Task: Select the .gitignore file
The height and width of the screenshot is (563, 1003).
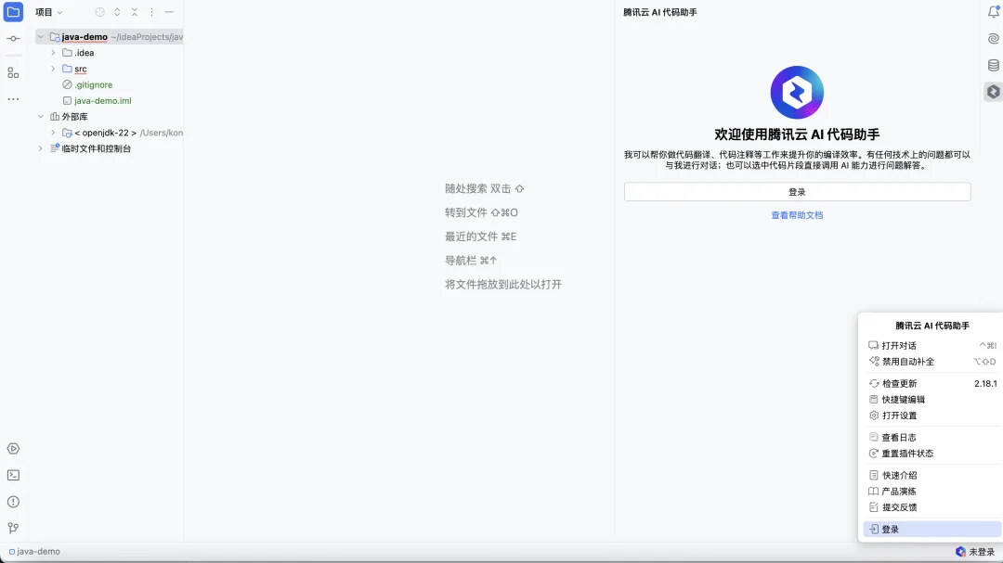Action: coord(94,85)
